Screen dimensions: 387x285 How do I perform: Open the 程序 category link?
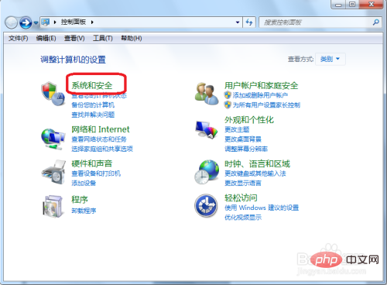coord(80,199)
